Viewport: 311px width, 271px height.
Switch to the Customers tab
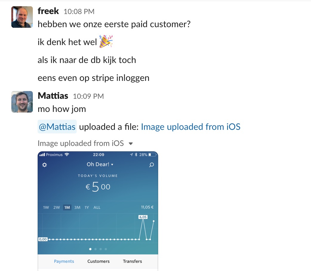point(98,261)
